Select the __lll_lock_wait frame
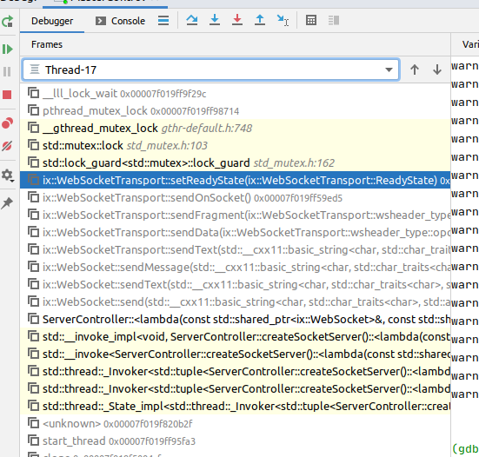The image size is (479, 457). (x=236, y=94)
